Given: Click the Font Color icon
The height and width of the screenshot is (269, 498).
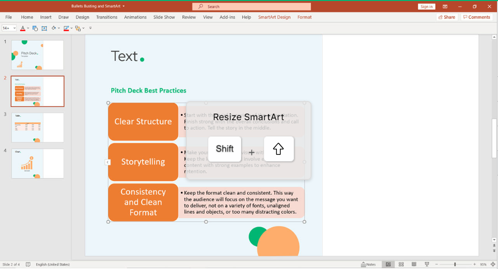Looking at the screenshot, I should point(23,28).
